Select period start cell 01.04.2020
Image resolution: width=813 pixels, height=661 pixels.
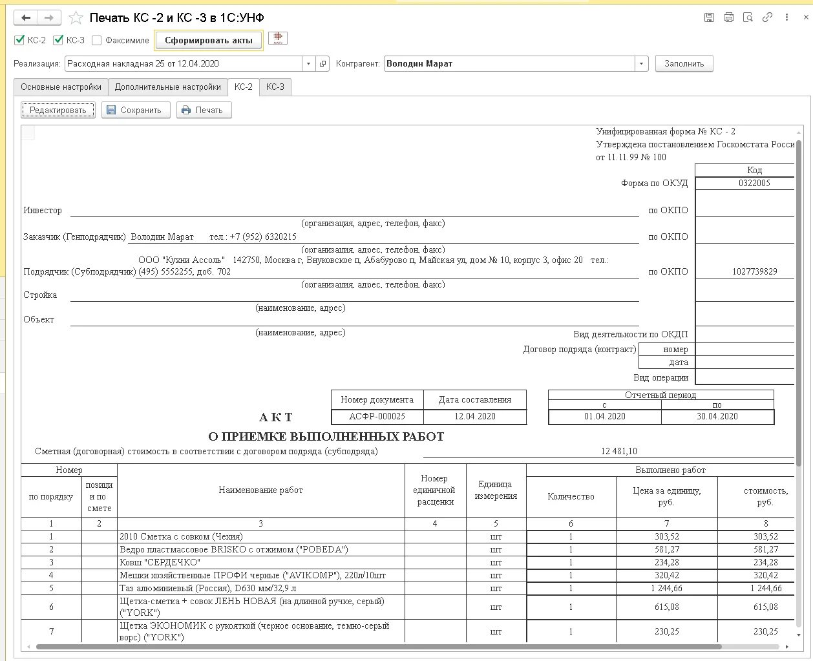click(605, 416)
